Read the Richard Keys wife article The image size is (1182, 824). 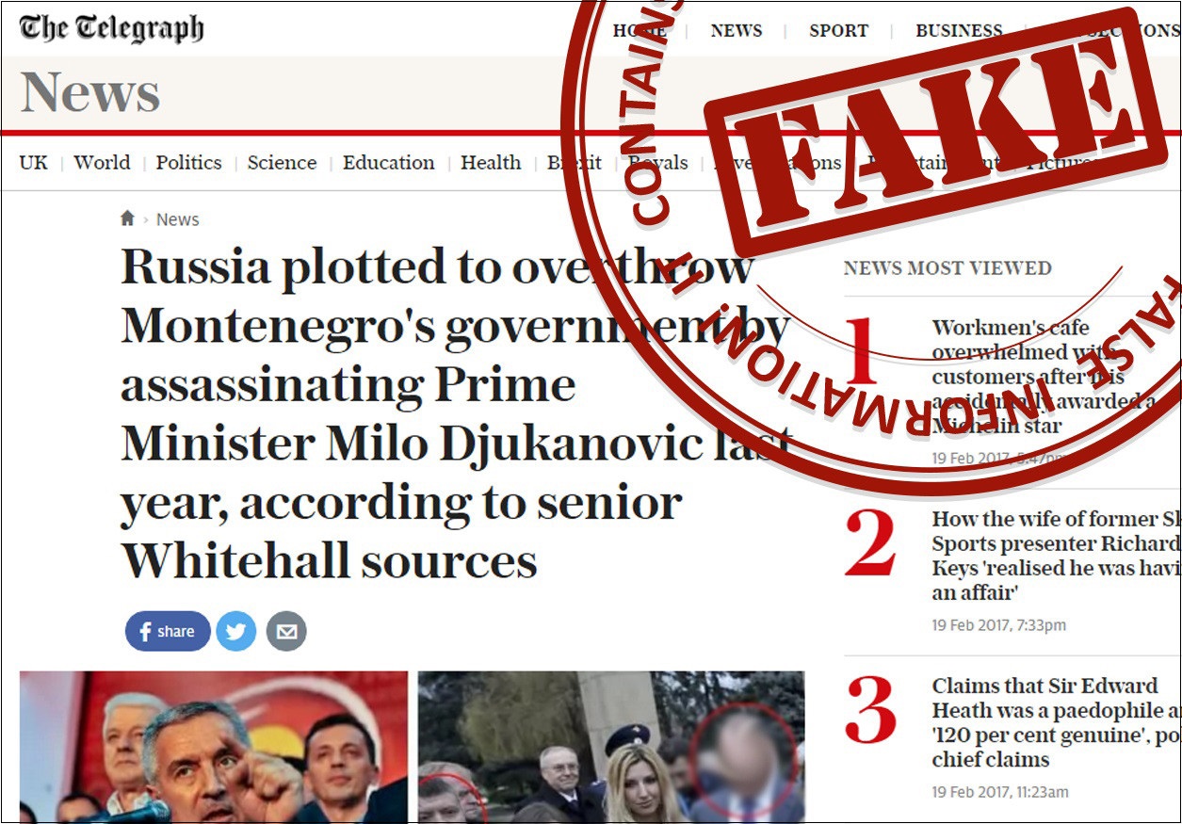1056,556
